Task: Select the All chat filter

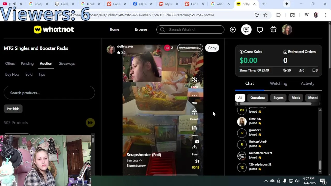Action: point(240,98)
